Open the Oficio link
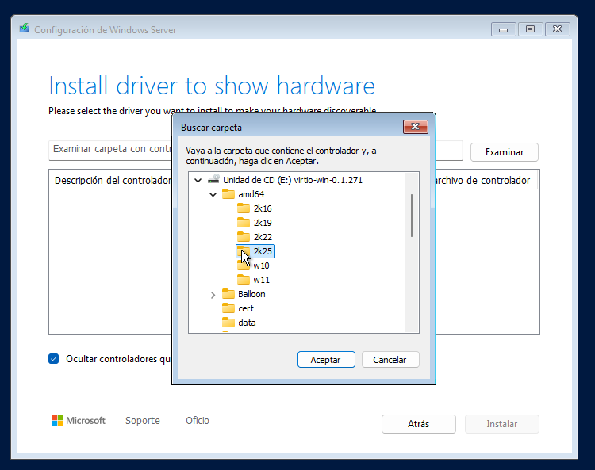Screen dimensions: 595x470 198,421
